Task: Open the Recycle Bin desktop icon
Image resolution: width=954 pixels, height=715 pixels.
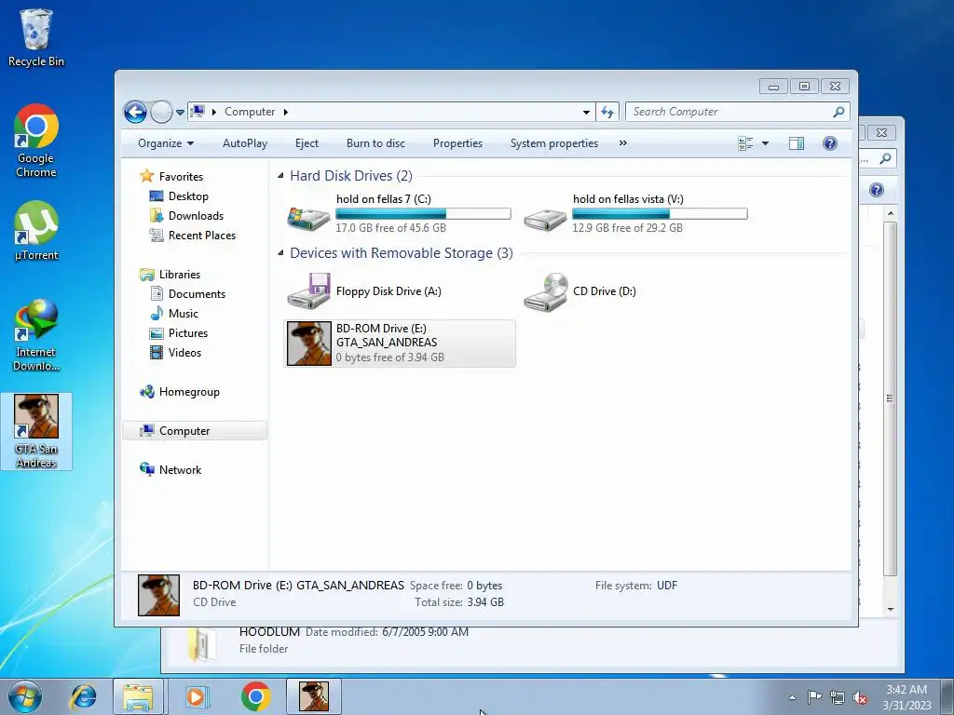Action: click(x=35, y=37)
